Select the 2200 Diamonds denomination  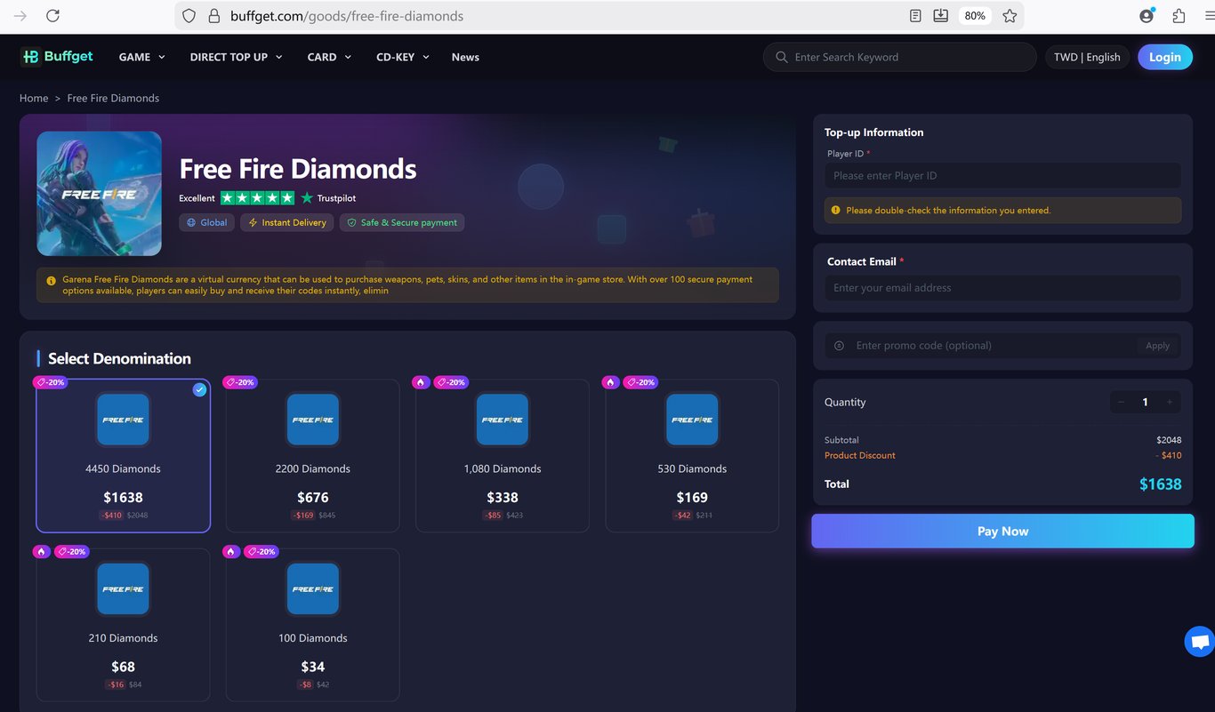point(313,456)
